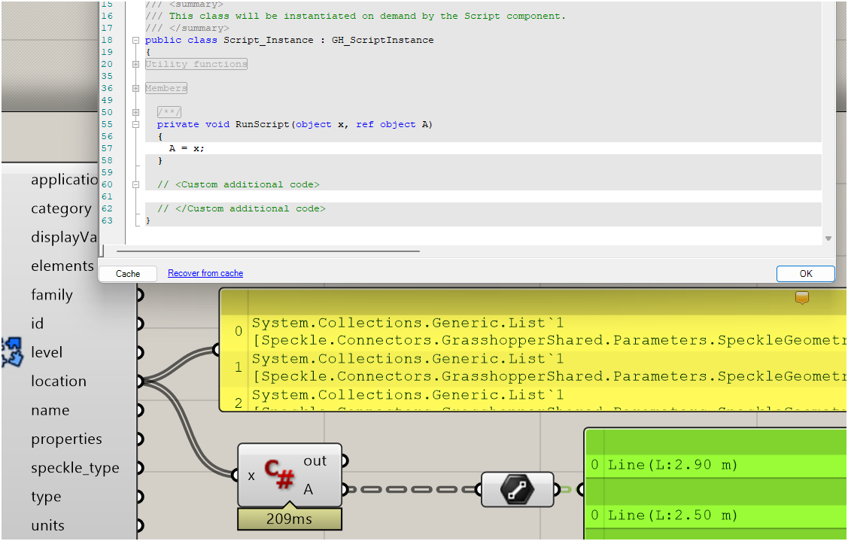Click the 'out' output of C# component
848x541 pixels.
[x=344, y=460]
